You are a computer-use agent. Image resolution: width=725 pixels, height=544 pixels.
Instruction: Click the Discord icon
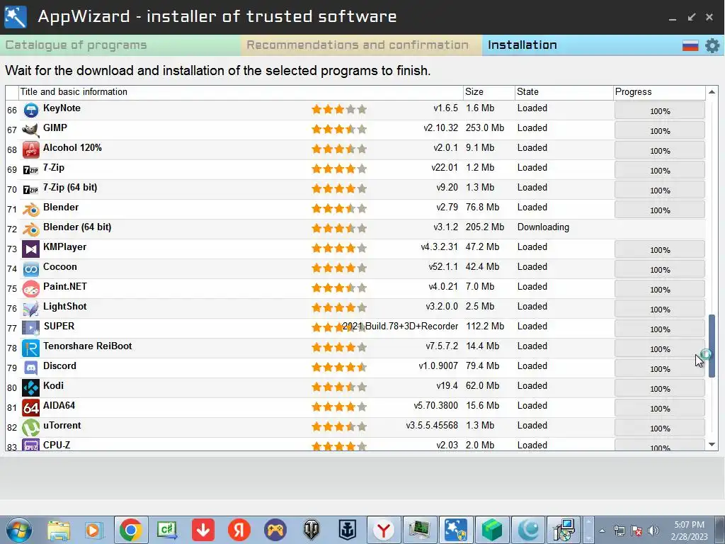31,368
